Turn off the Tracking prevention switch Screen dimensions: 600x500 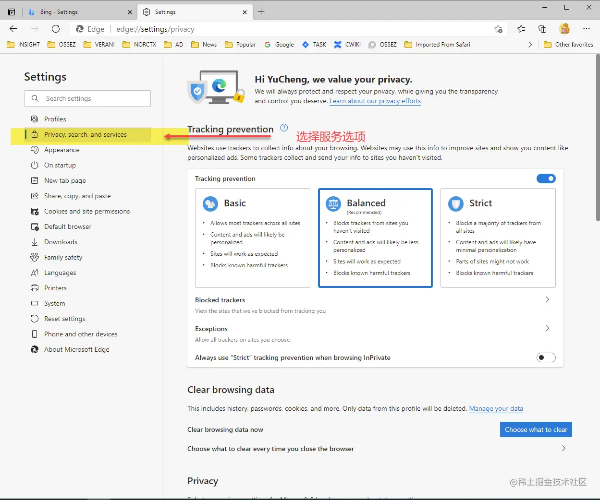point(546,179)
